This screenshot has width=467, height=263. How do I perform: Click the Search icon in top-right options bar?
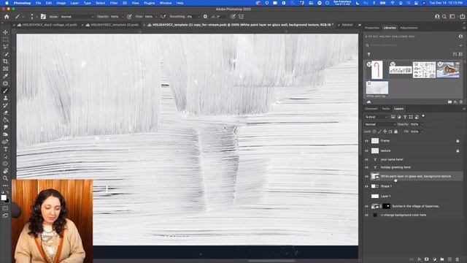tap(444, 17)
